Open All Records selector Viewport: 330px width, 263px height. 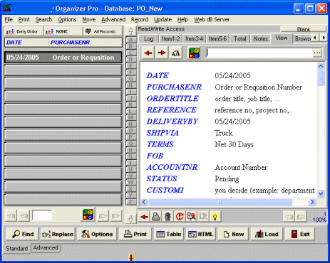tap(103, 31)
